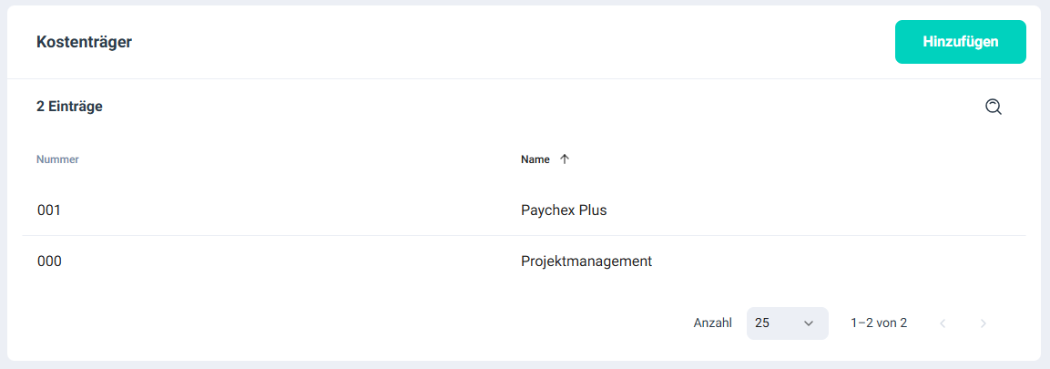Screen dimensions: 1050x369
Task: Select the value 25 in Anzahl box
Action: pos(762,323)
